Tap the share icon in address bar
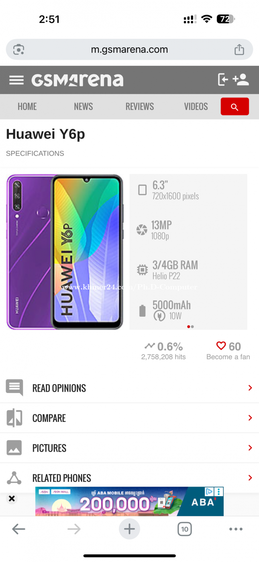The height and width of the screenshot is (562, 259). coord(239,49)
